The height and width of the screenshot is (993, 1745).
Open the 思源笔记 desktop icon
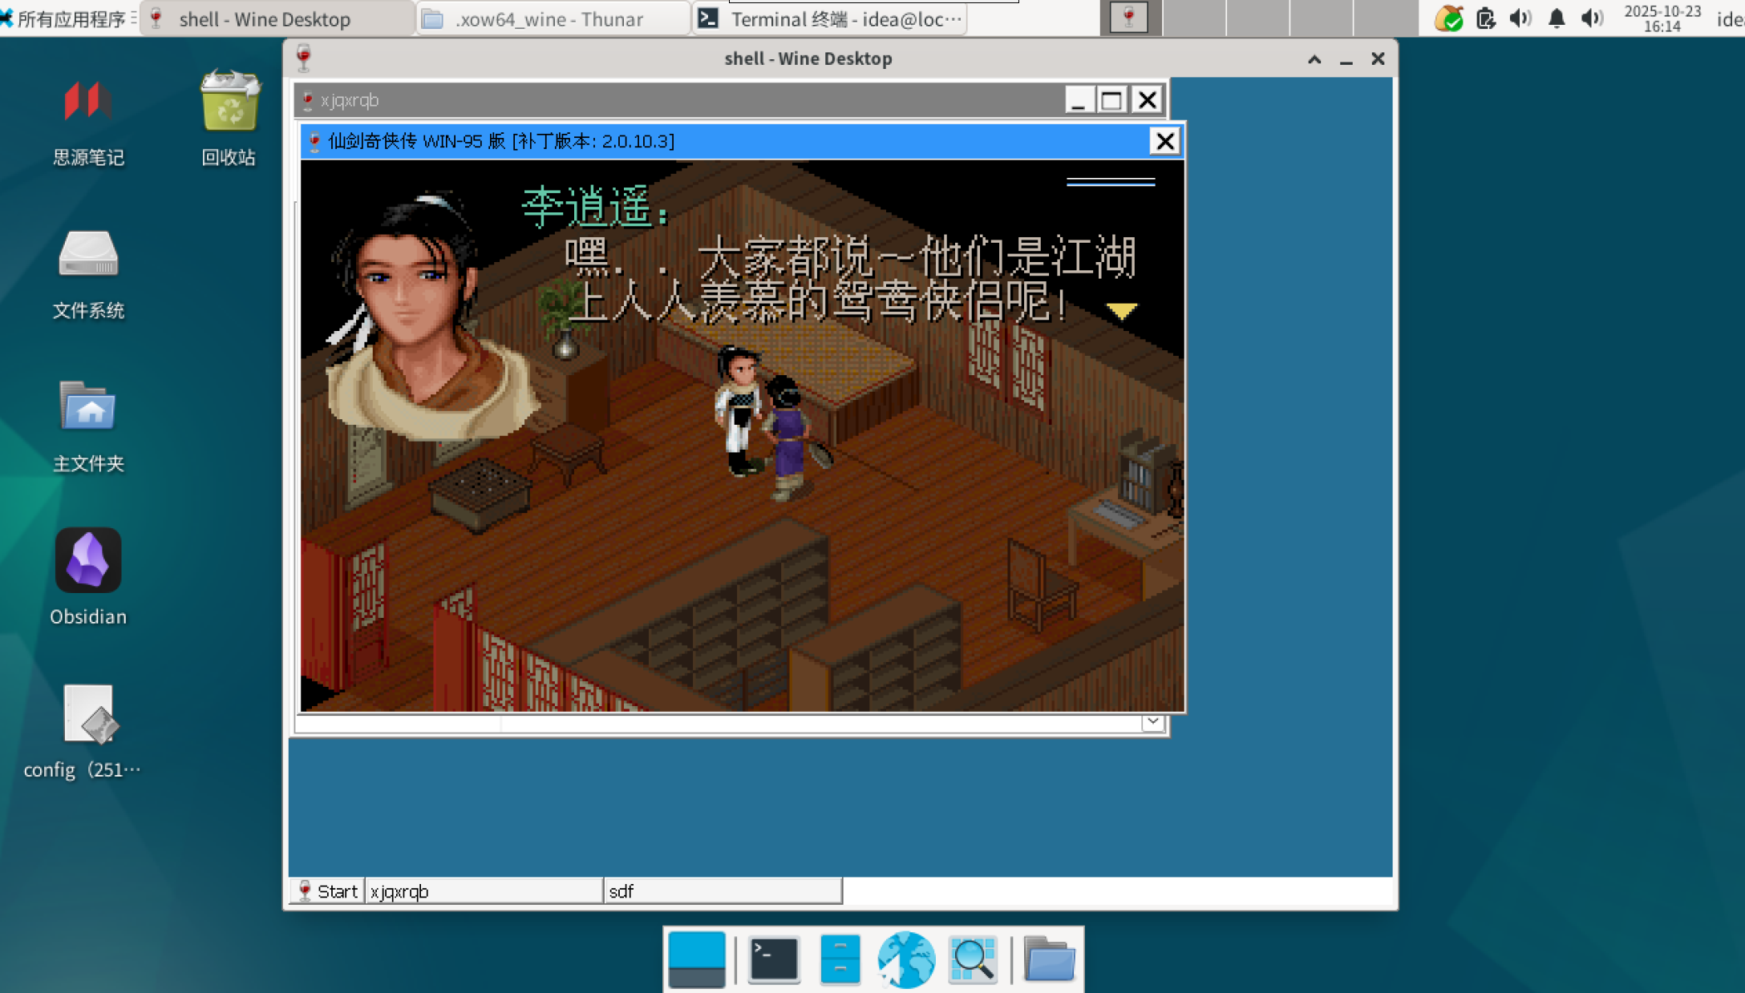[88, 103]
